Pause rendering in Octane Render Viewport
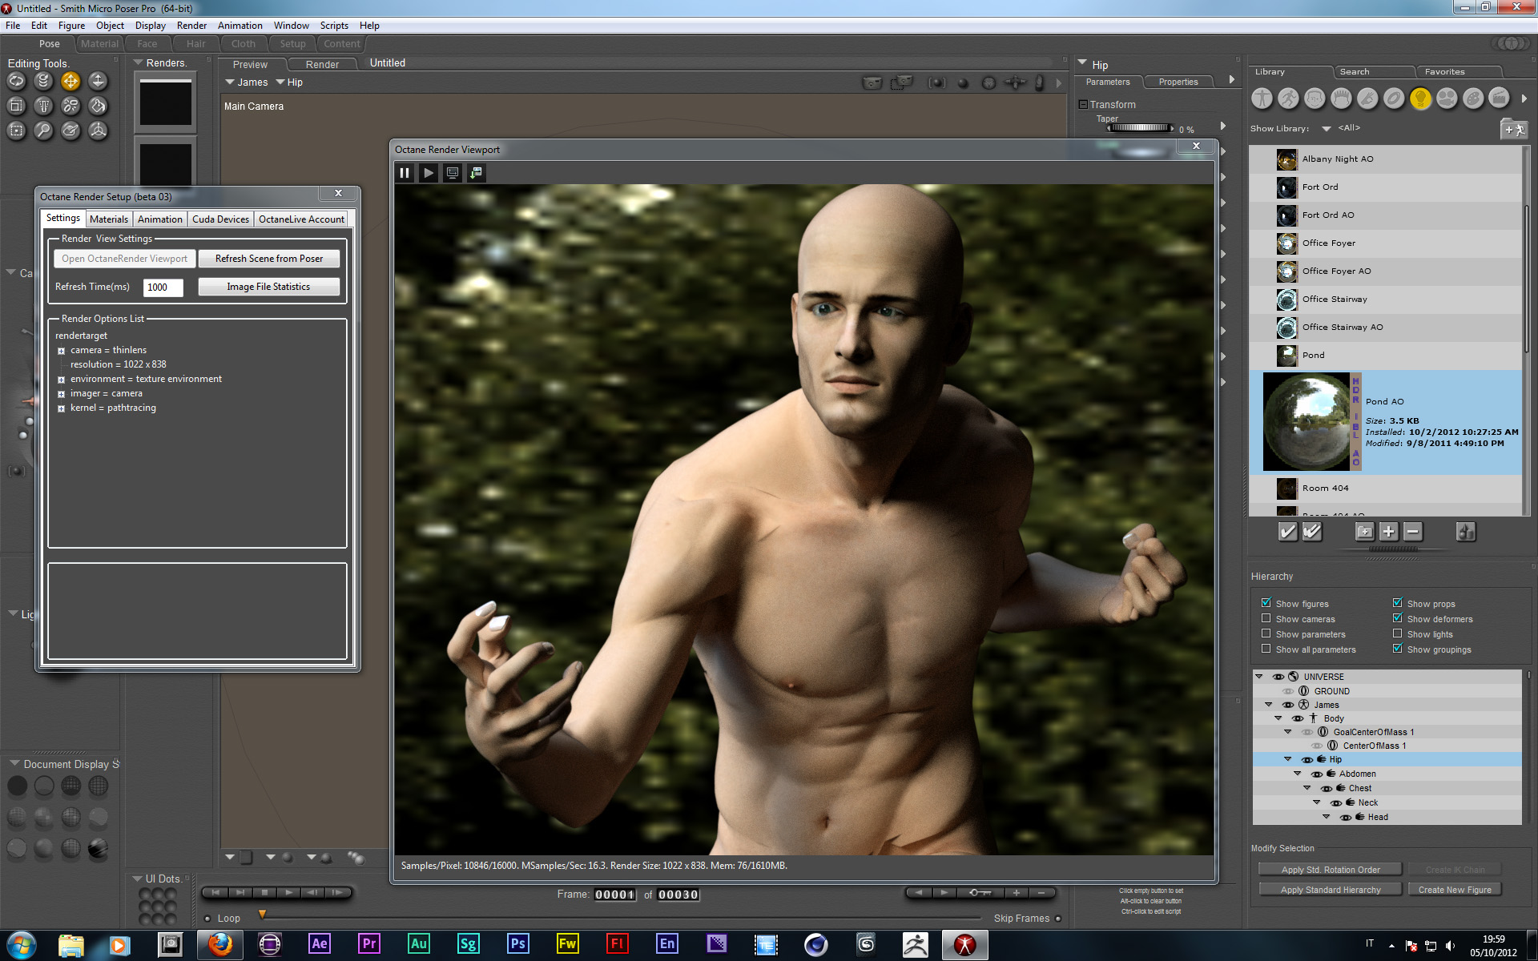 click(405, 173)
